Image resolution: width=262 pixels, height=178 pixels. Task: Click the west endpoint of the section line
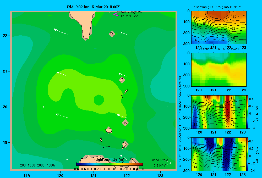43,107
